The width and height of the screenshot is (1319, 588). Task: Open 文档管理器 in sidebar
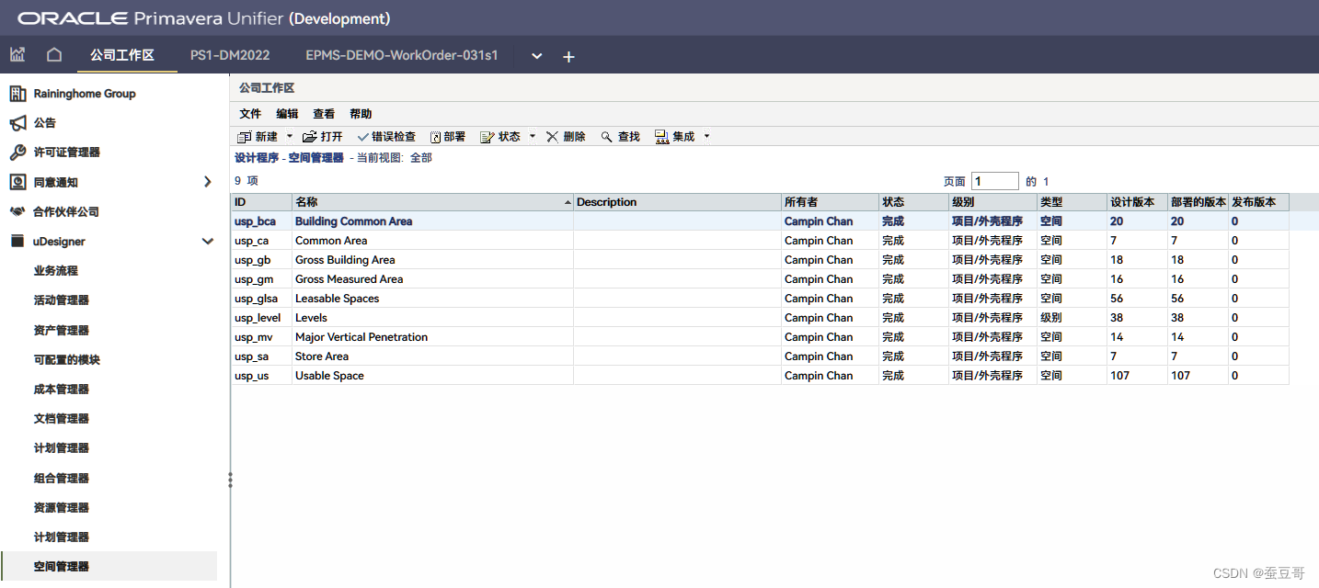pos(62,419)
